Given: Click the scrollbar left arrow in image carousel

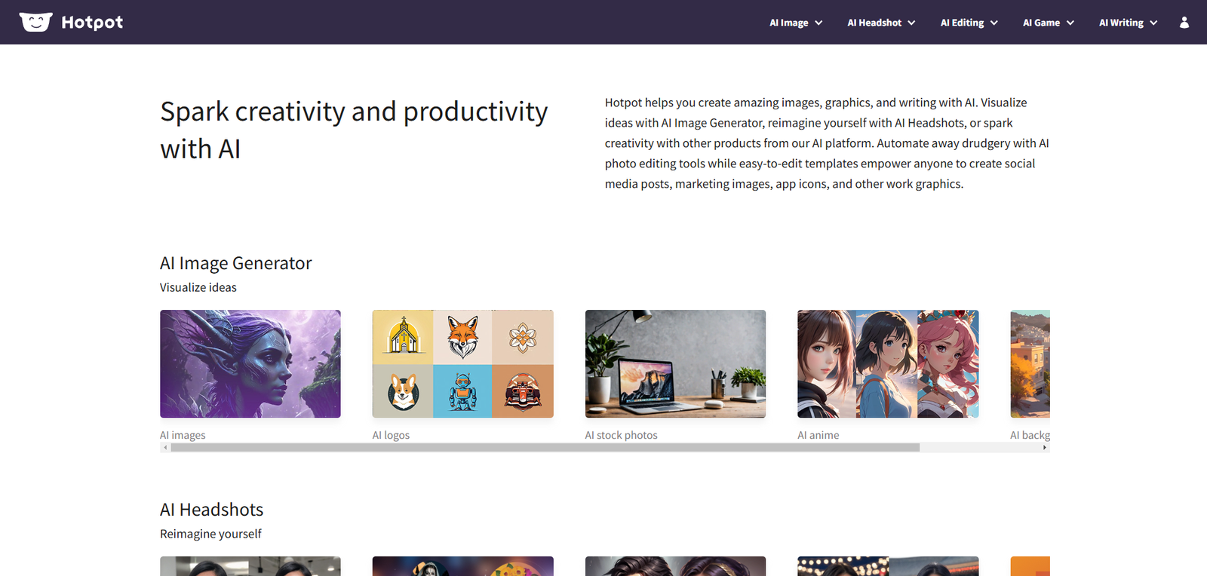Looking at the screenshot, I should (165, 448).
